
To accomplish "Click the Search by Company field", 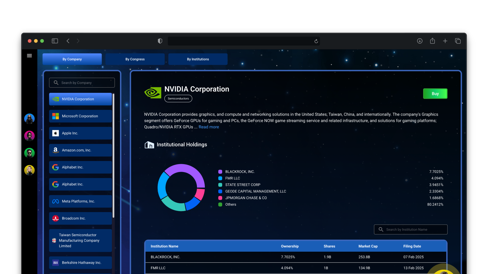I will [x=82, y=82].
